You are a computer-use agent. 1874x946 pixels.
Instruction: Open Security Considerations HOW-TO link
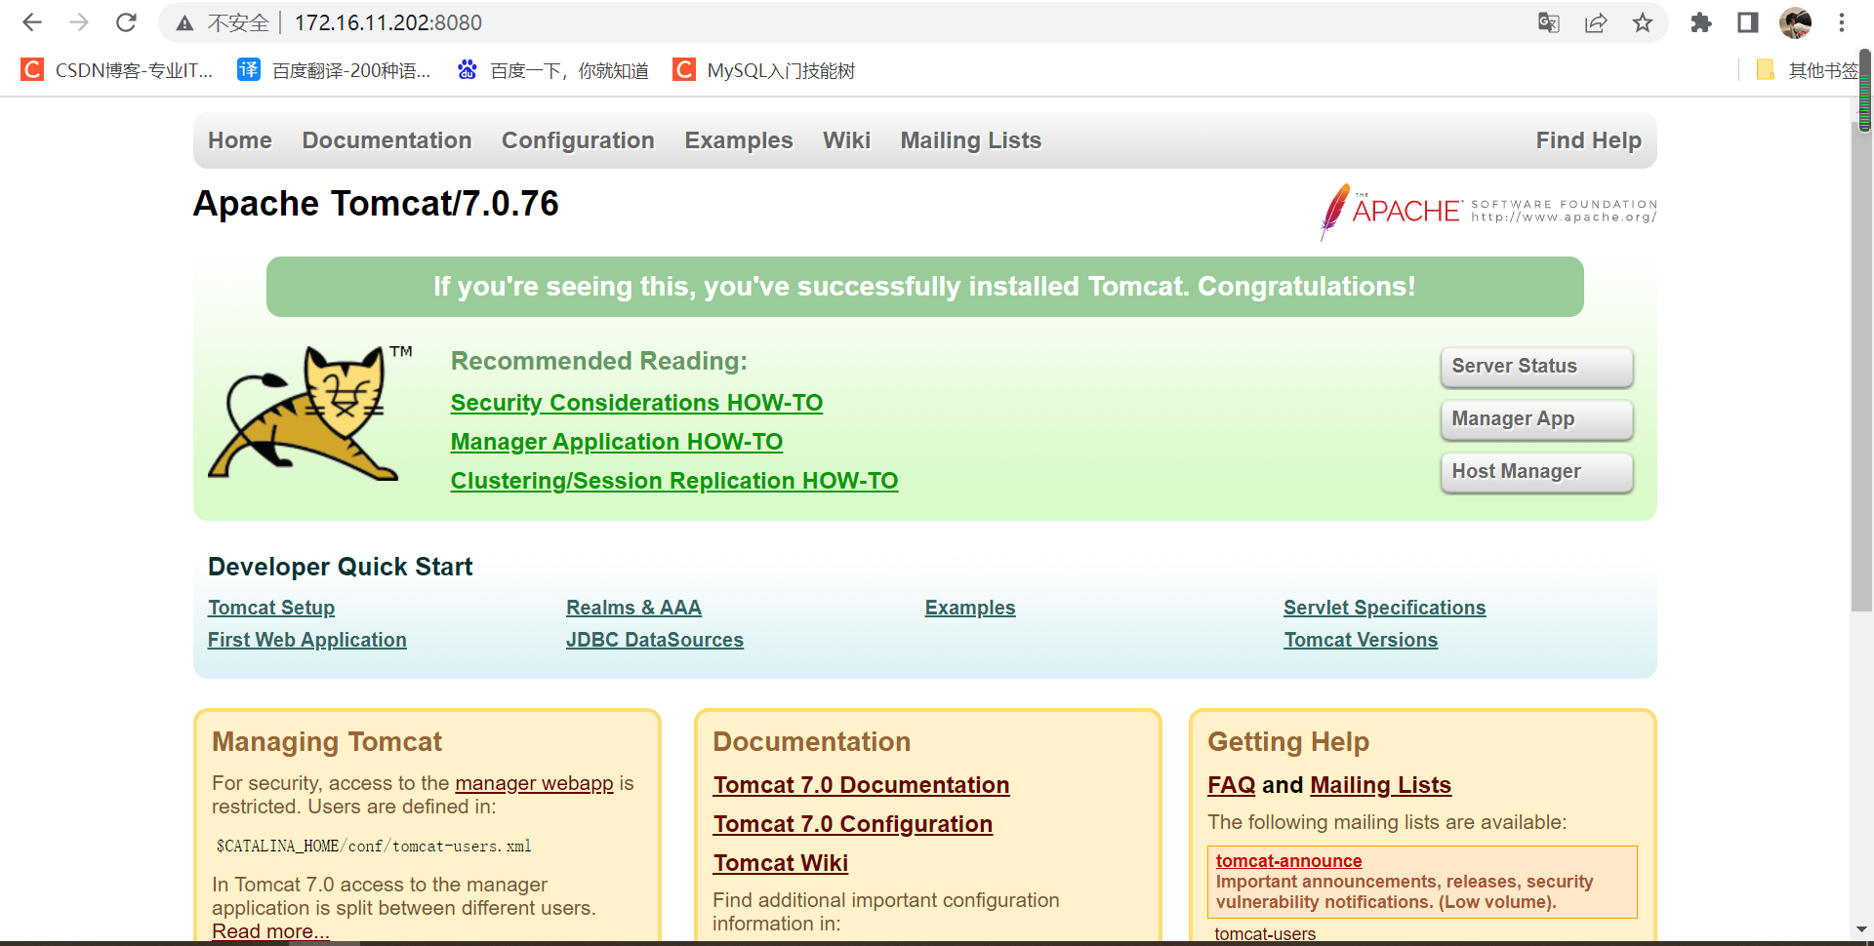coord(636,403)
